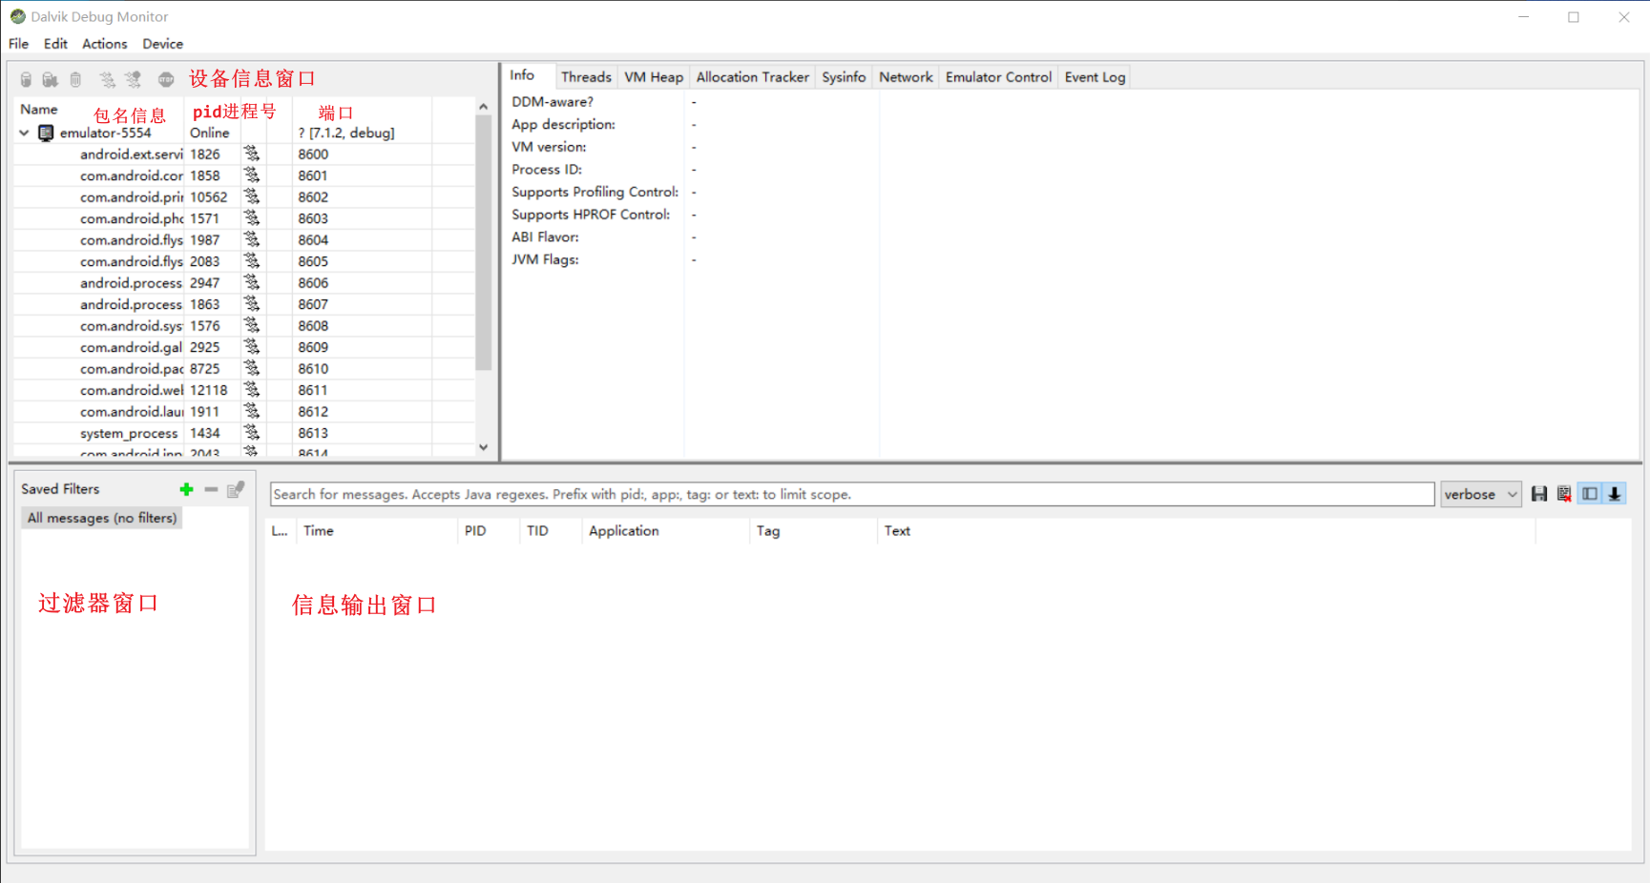The image size is (1650, 883).
Task: Click debug status icon for pid 2083
Action: 251,261
